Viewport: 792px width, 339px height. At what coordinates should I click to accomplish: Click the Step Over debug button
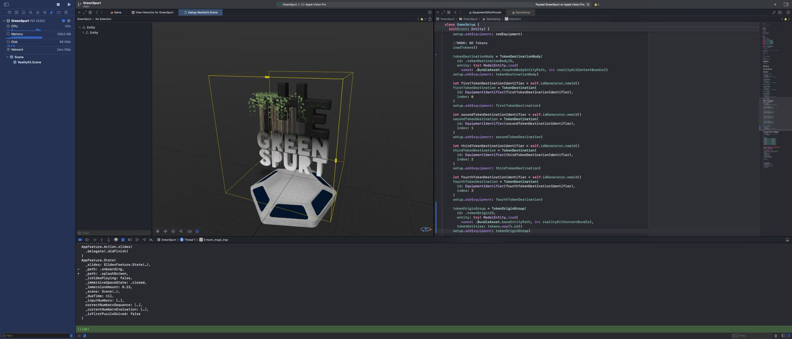pos(94,240)
